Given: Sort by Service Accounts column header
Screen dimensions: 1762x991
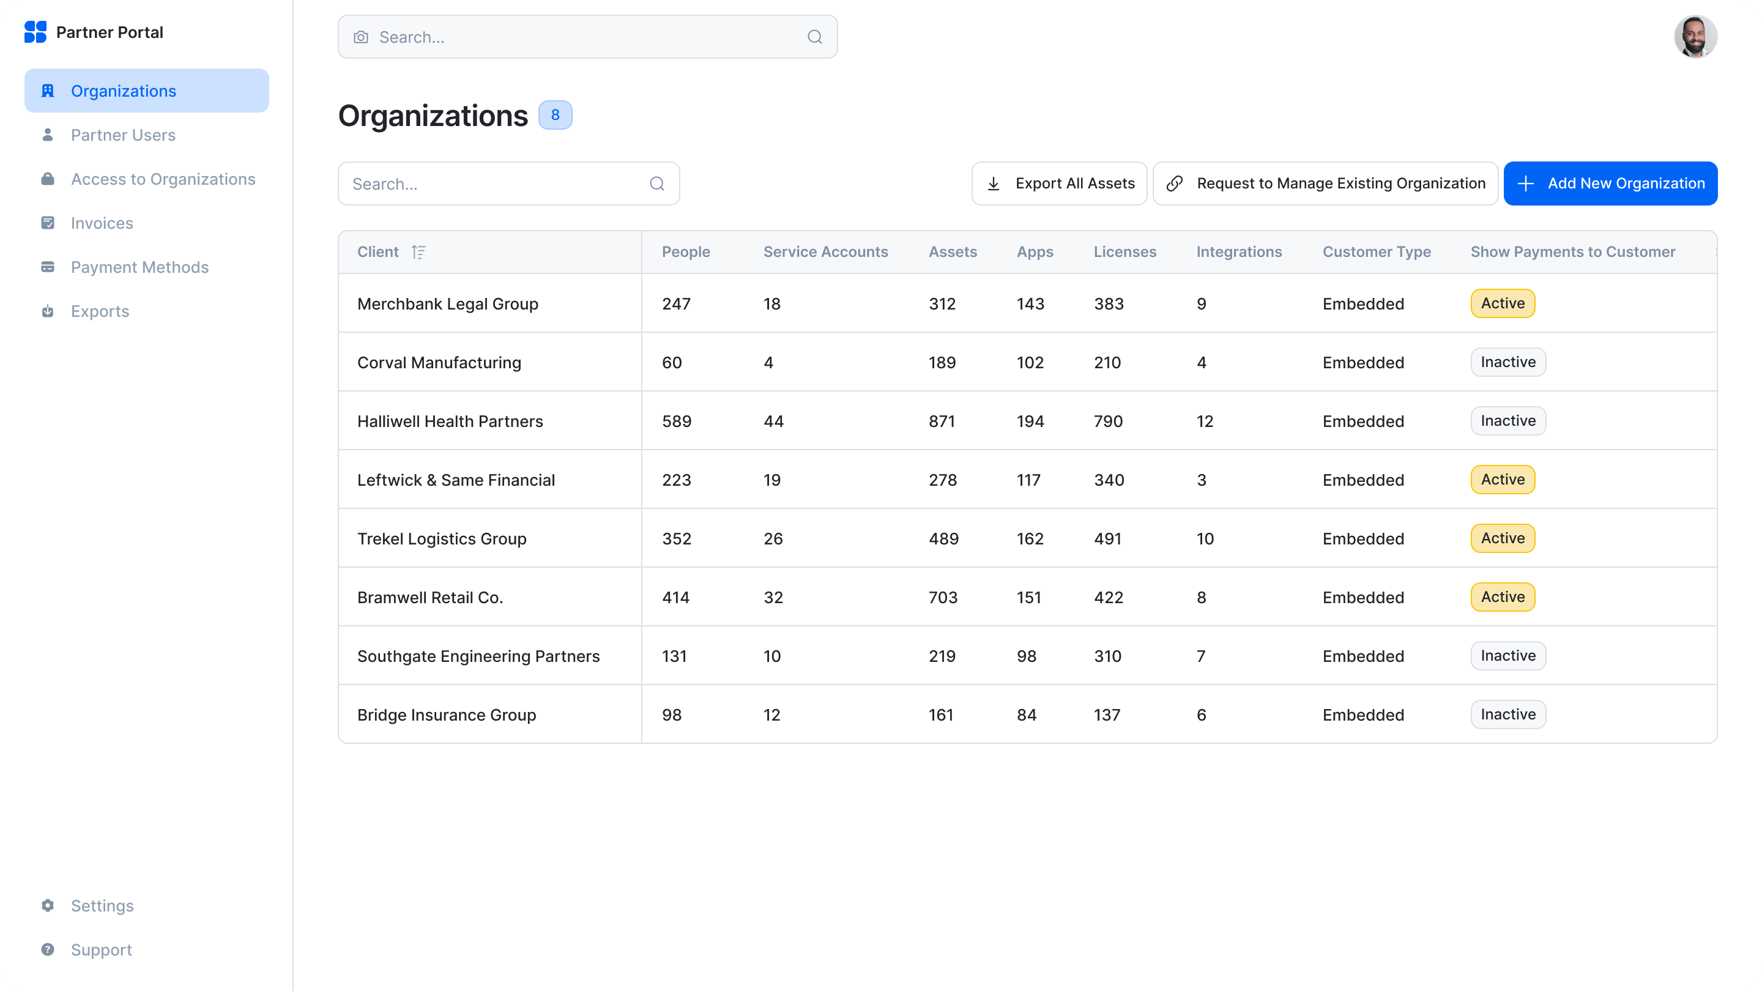Looking at the screenshot, I should point(825,251).
